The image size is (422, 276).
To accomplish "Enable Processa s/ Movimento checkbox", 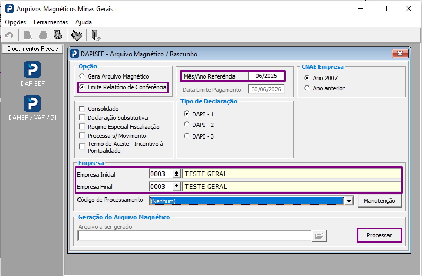I will click(82, 135).
